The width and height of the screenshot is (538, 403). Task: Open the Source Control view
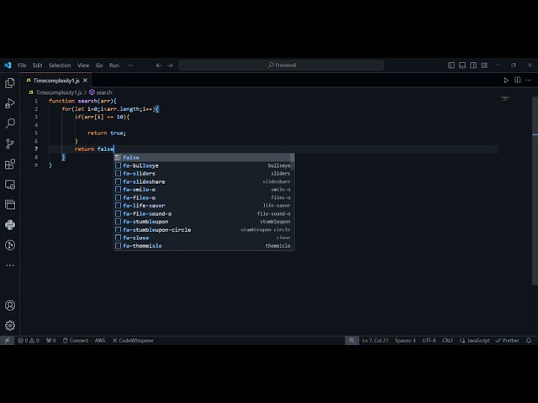pyautogui.click(x=10, y=144)
